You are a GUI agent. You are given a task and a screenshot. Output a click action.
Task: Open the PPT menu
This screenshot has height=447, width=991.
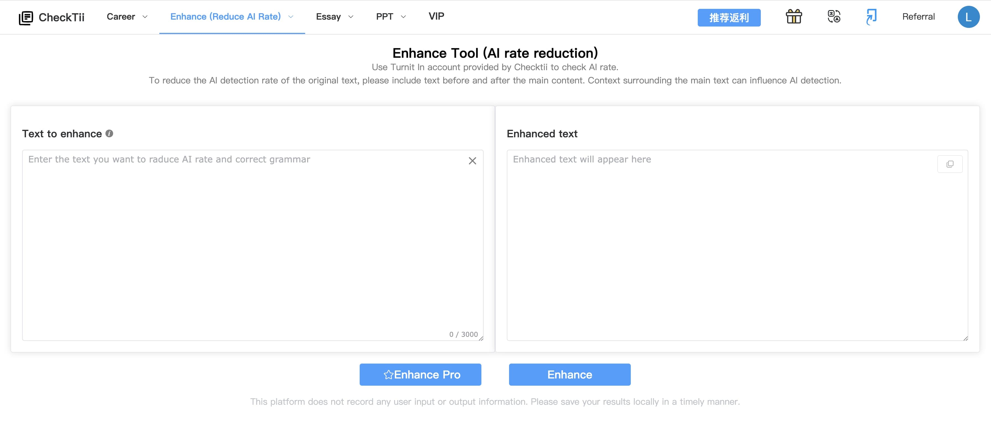[384, 17]
